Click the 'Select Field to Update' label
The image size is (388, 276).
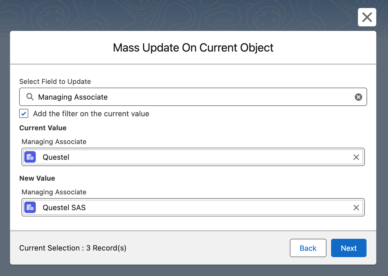click(x=55, y=82)
